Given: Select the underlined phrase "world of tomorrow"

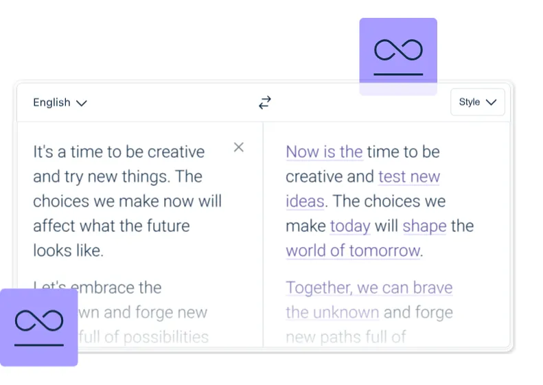Looking at the screenshot, I should [352, 250].
